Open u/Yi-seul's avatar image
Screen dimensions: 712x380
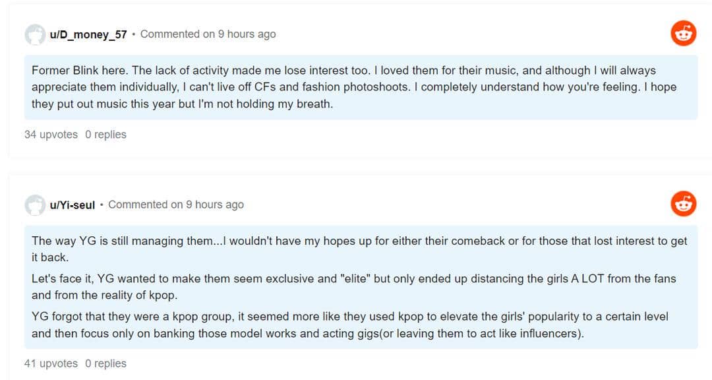pyautogui.click(x=35, y=205)
